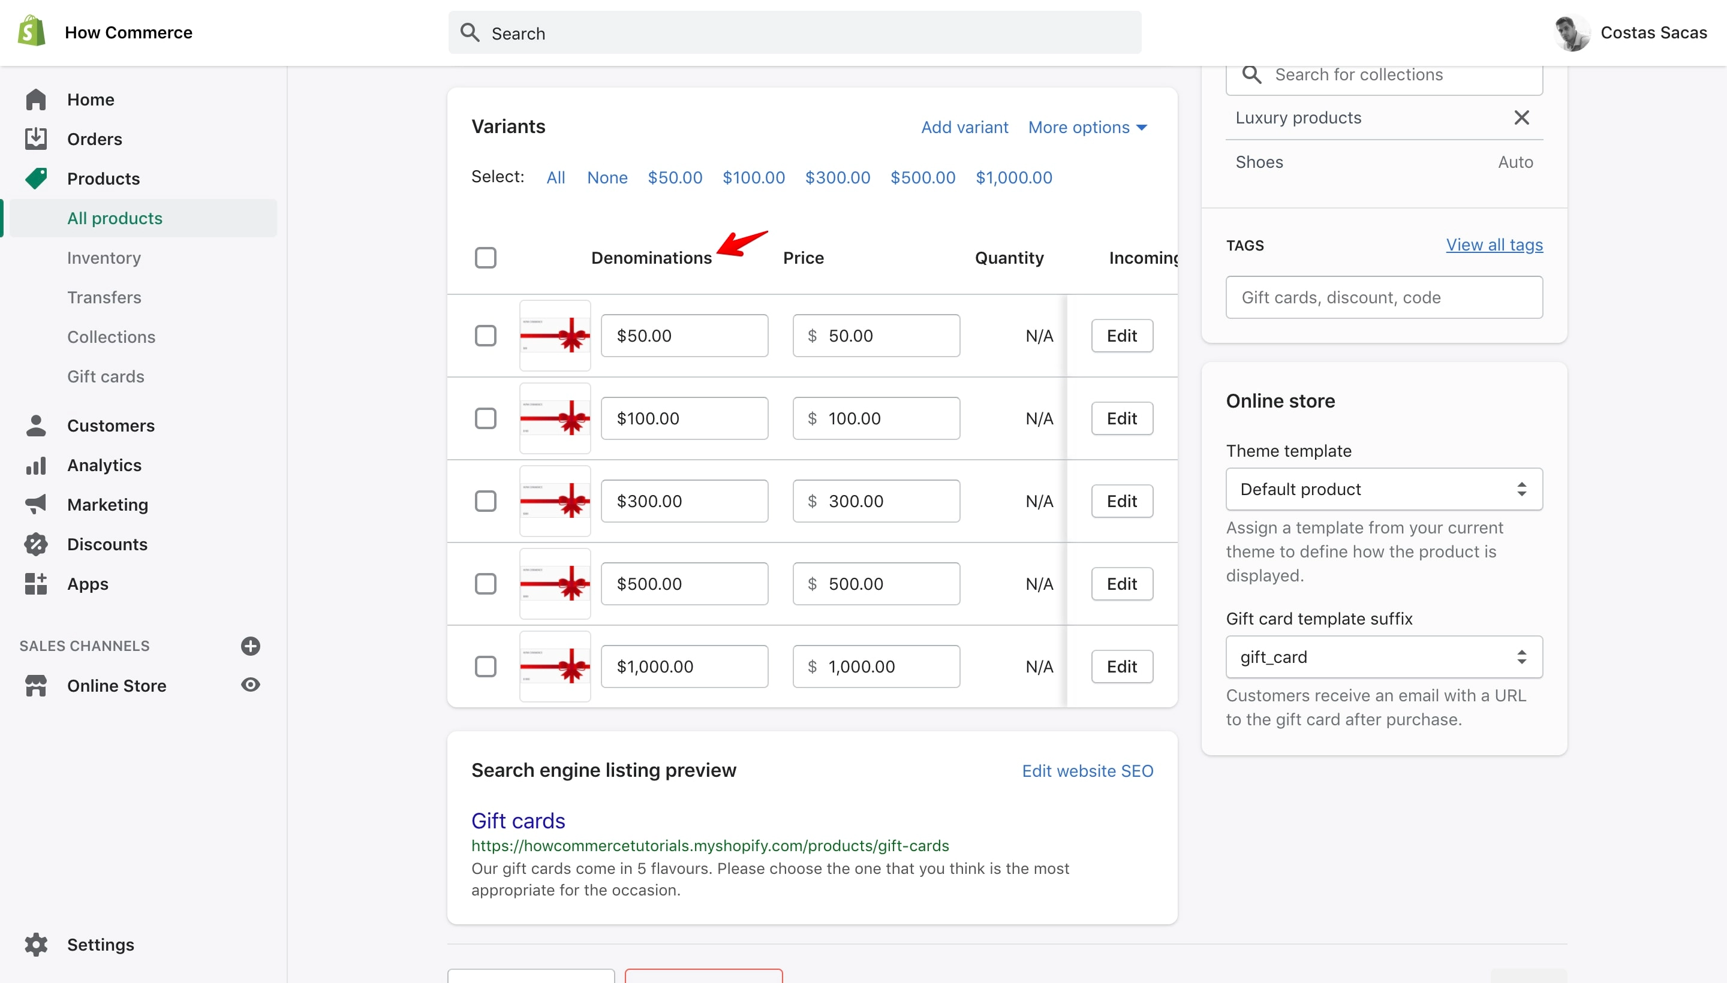Click the Settings gear icon
This screenshot has height=983, width=1727.
(36, 945)
